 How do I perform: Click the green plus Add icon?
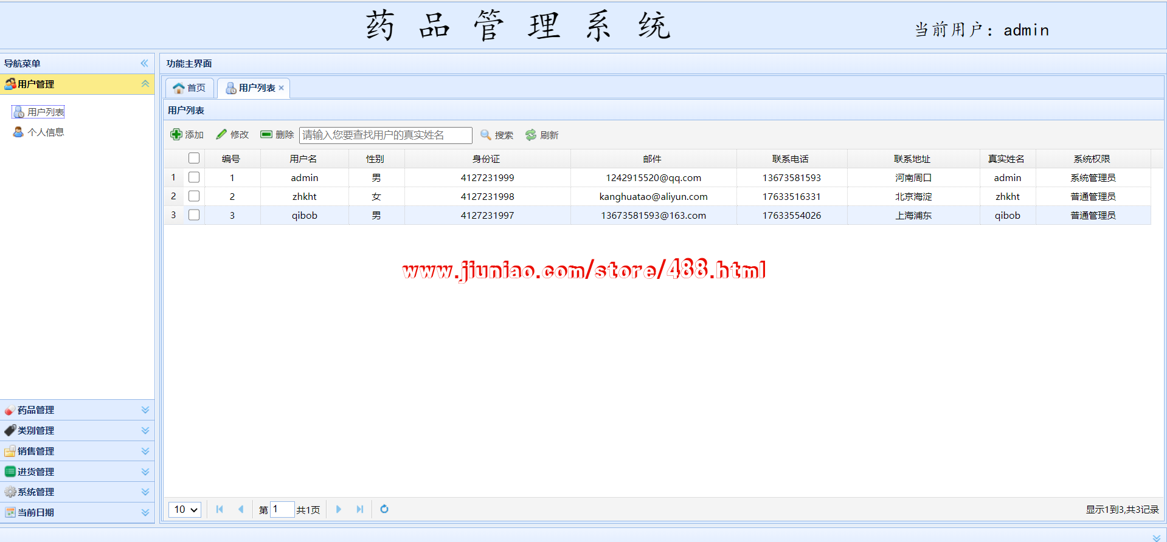pyautogui.click(x=176, y=134)
